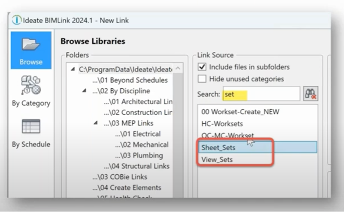The image size is (346, 212).
Task: Select the 03 Plumbing folder
Action: (139, 155)
